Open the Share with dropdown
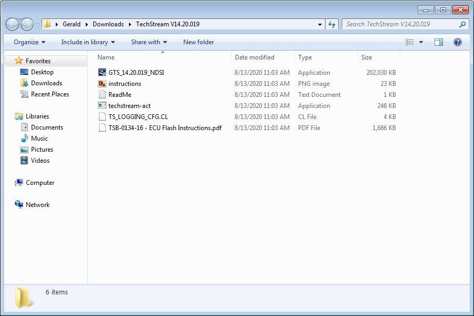Image resolution: width=474 pixels, height=316 pixels. tap(149, 42)
